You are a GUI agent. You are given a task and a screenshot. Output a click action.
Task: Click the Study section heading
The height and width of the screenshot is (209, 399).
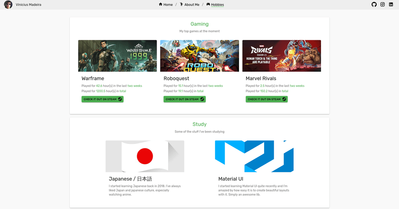(x=199, y=124)
